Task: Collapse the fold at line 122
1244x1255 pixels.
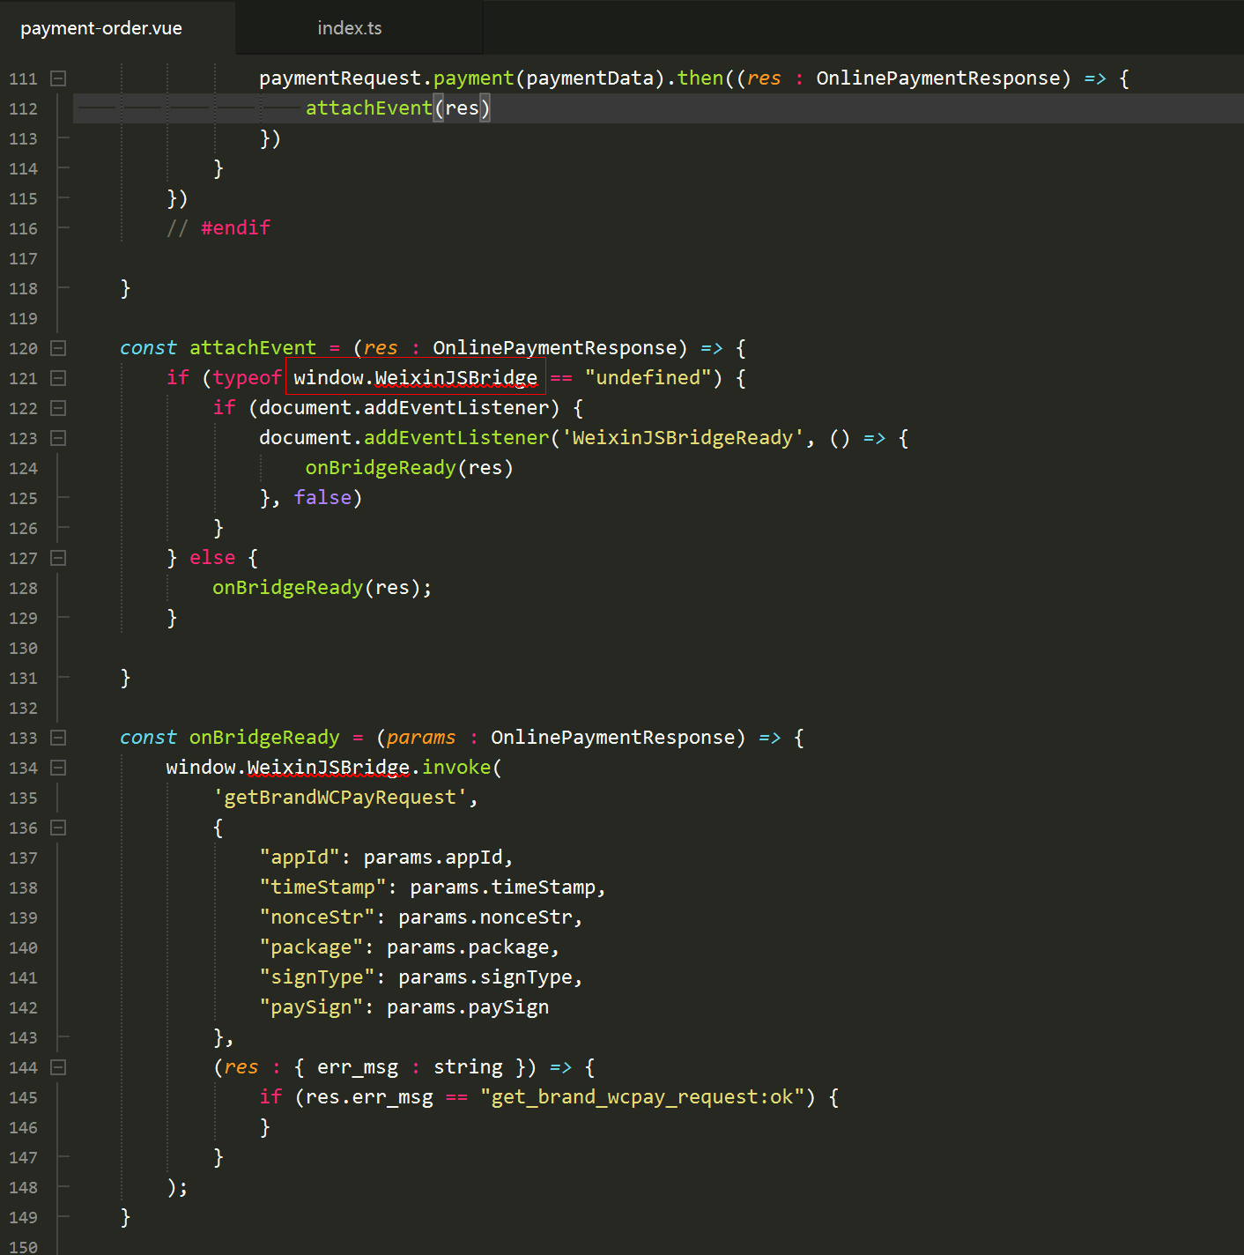Action: pos(58,408)
